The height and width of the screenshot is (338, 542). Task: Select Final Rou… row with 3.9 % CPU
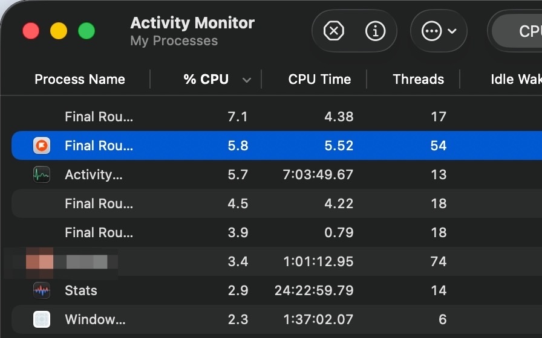point(276,232)
